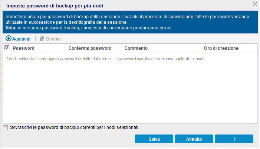
Task: Click the blue plus Aggiungi icon
Action: tap(9, 39)
